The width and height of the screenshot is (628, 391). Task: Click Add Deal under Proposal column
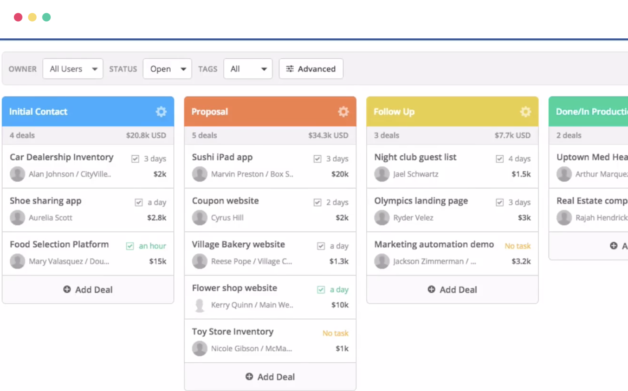270,377
